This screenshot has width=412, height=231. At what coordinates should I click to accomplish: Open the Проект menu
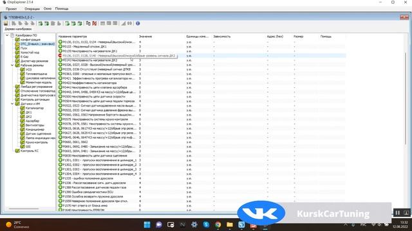pyautogui.click(x=11, y=8)
